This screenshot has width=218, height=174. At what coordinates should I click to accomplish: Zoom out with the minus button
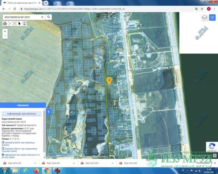[x=5, y=36]
